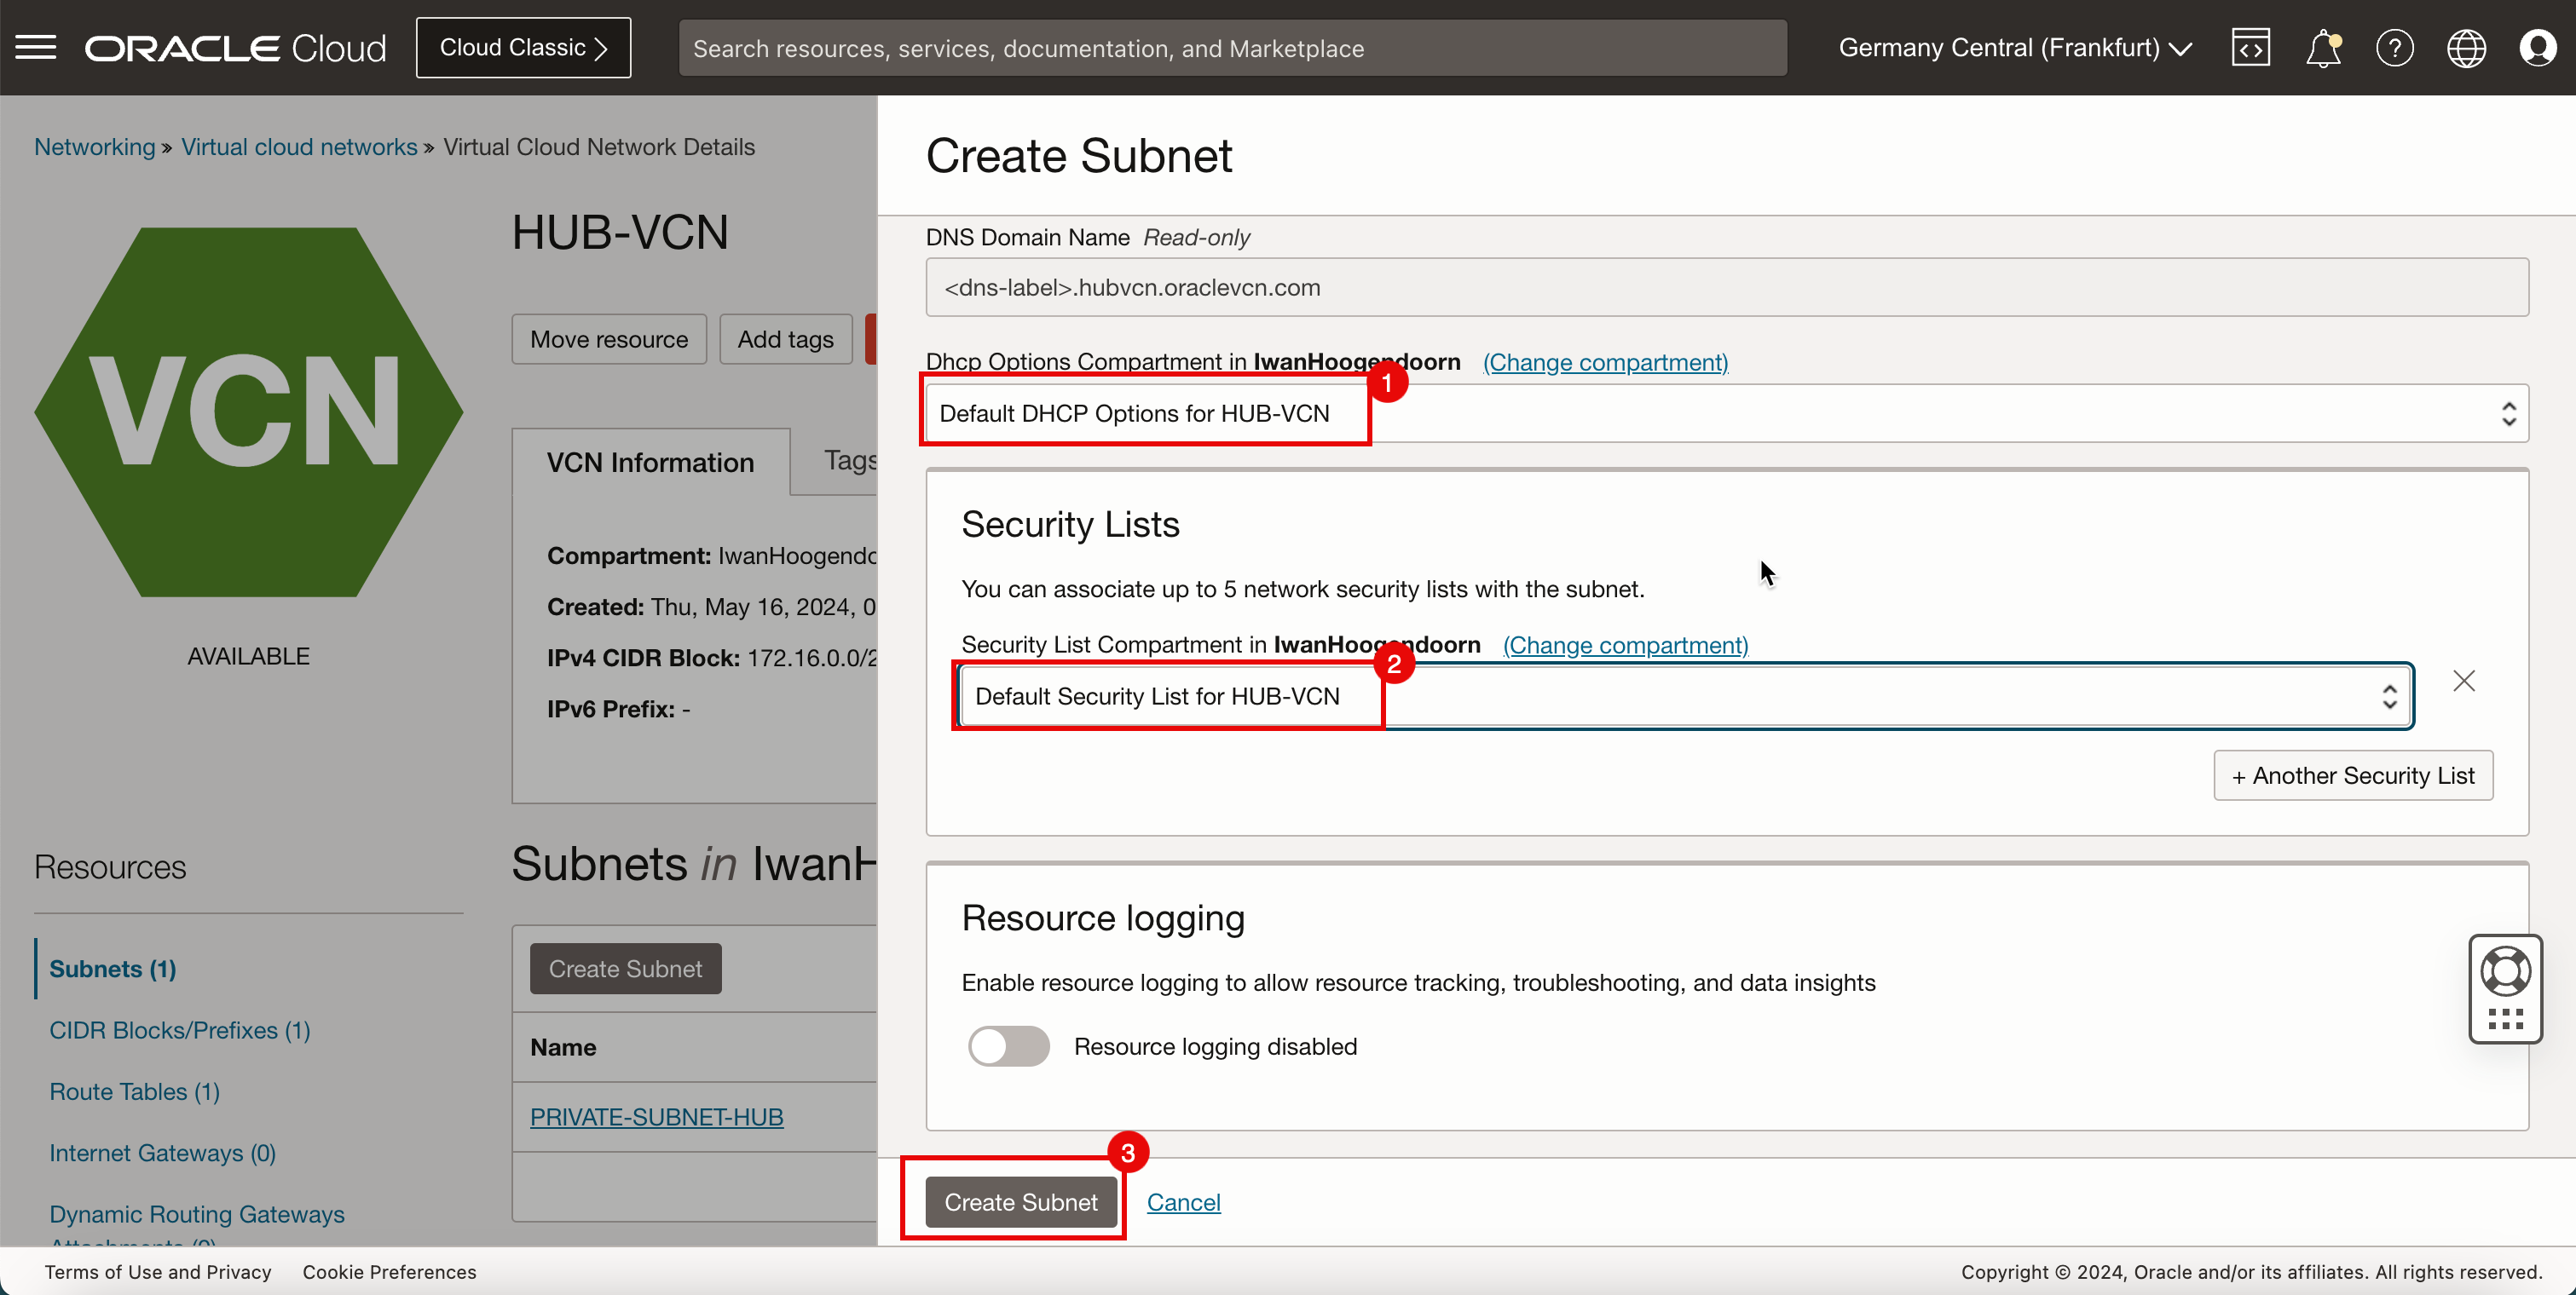Enable resource logging for this subnet
2576x1295 pixels.
coord(1008,1045)
